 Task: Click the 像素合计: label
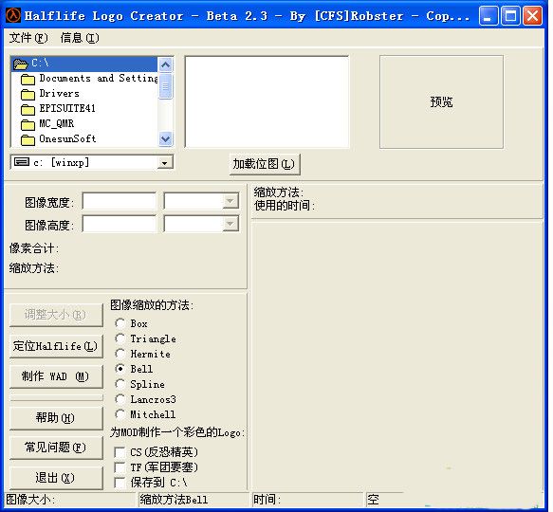tap(34, 247)
